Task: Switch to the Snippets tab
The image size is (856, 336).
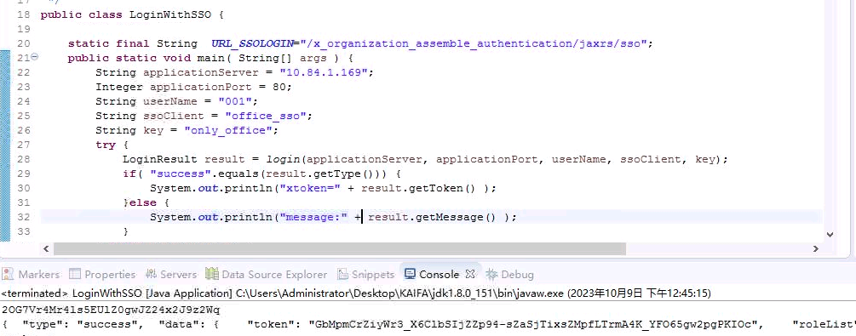Action: pos(365,275)
